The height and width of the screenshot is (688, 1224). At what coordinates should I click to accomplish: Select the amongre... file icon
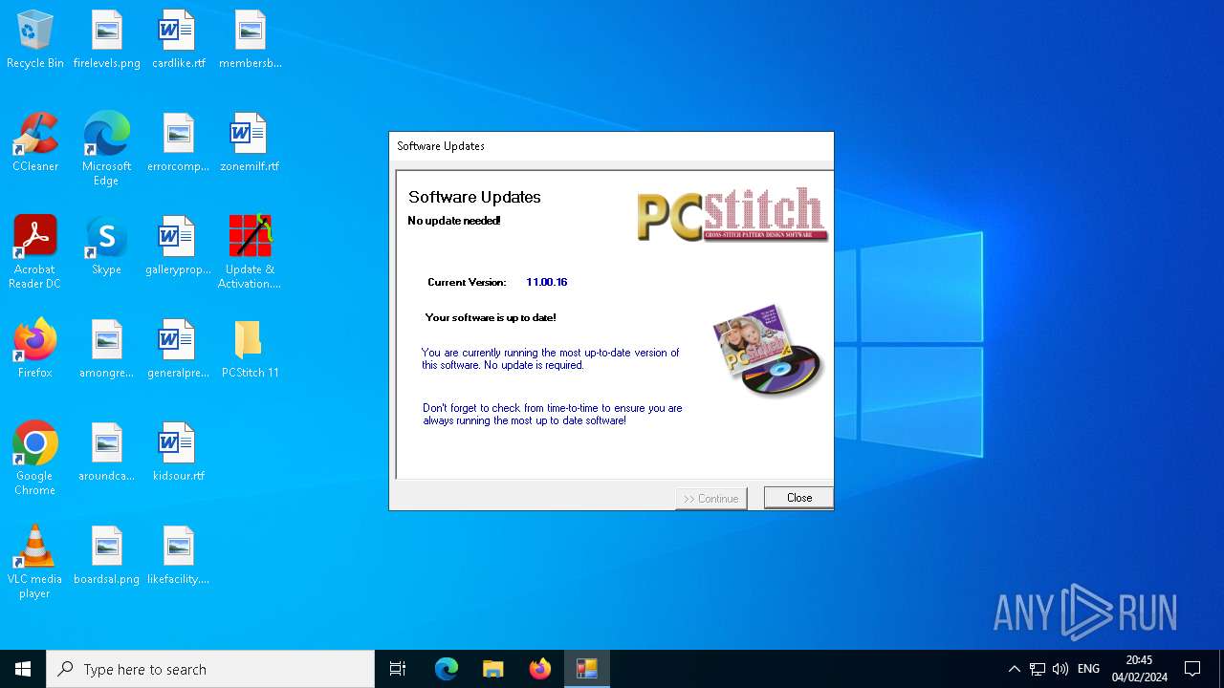point(107,350)
